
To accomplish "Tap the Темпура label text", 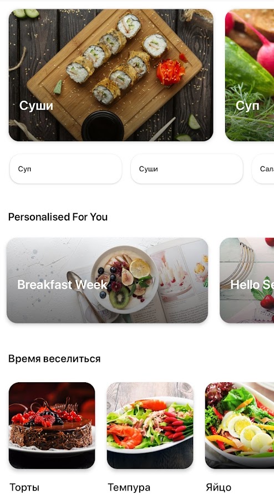I will pyautogui.click(x=129, y=487).
